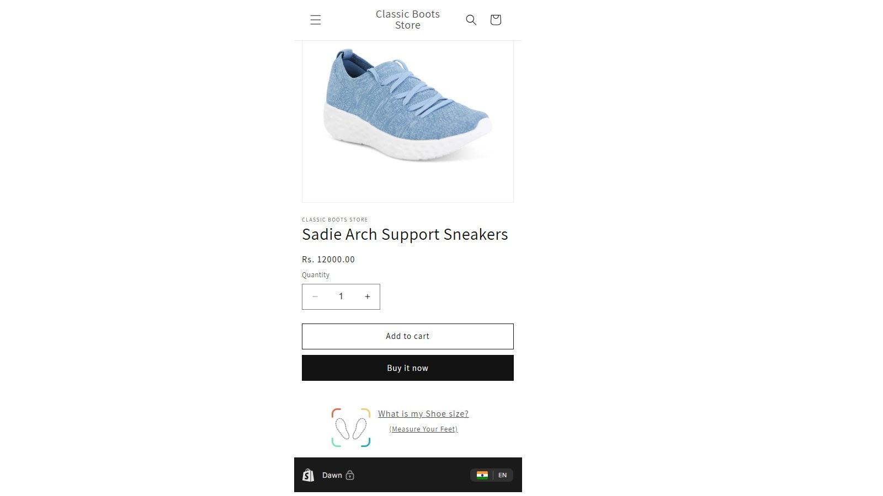Screen dimensions: 883x496
Task: Open the EN language selector
Action: pos(502,475)
